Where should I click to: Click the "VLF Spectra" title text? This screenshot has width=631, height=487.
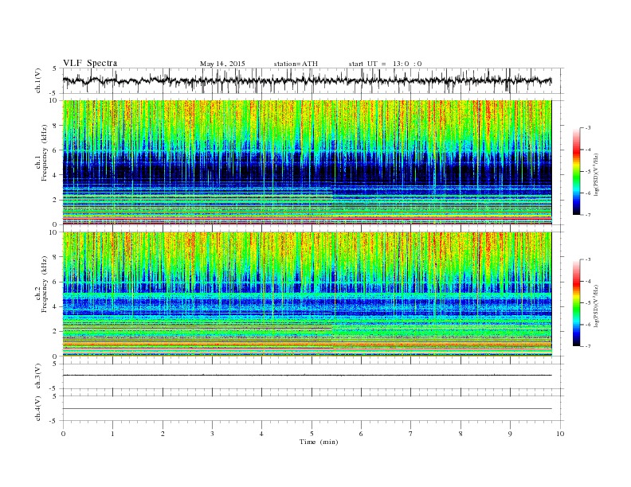tap(90, 63)
